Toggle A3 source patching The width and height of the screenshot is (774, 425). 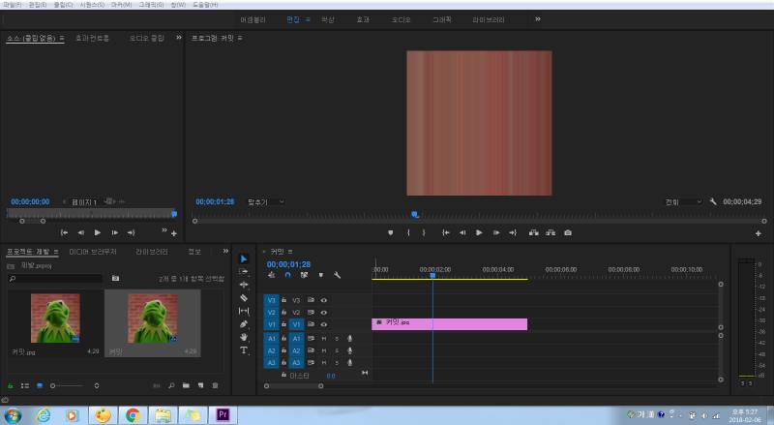pyautogui.click(x=271, y=363)
